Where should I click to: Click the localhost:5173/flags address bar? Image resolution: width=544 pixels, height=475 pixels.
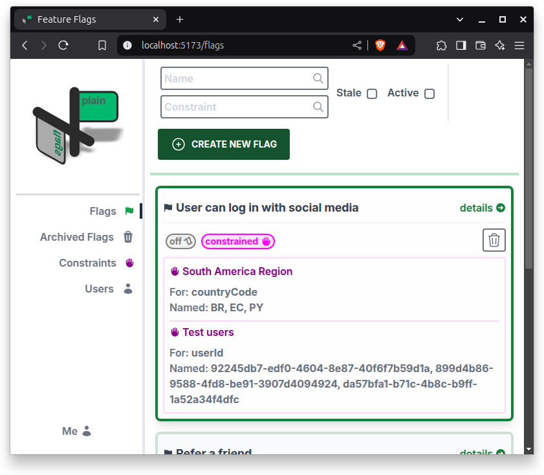click(182, 45)
